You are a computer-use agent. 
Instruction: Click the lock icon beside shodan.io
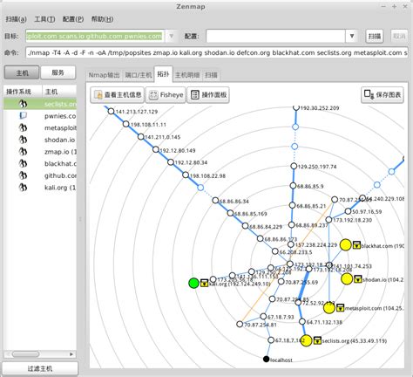coord(358,278)
